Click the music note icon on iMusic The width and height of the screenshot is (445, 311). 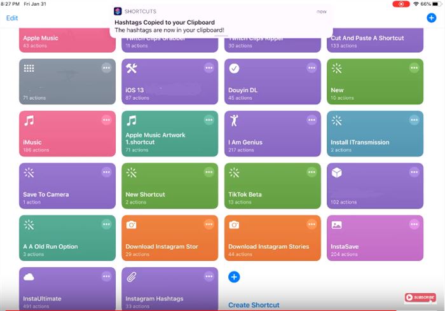[29, 120]
